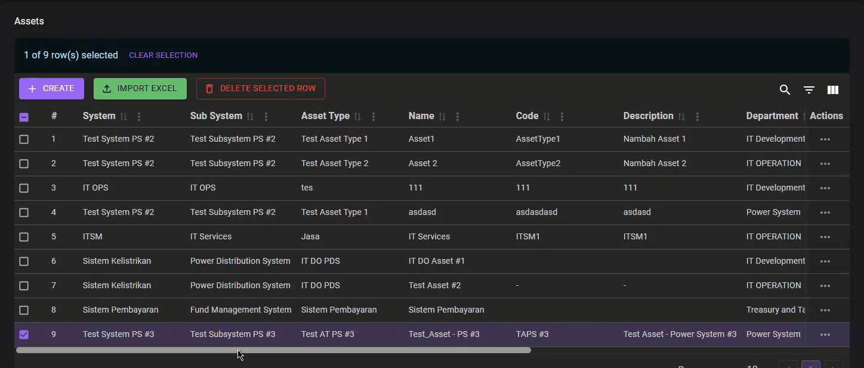Open Sub System column options menu
Image resolution: width=864 pixels, height=368 pixels.
click(x=266, y=117)
